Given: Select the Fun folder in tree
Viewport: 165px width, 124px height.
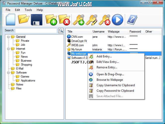Looking at the screenshot, I should point(23,53).
